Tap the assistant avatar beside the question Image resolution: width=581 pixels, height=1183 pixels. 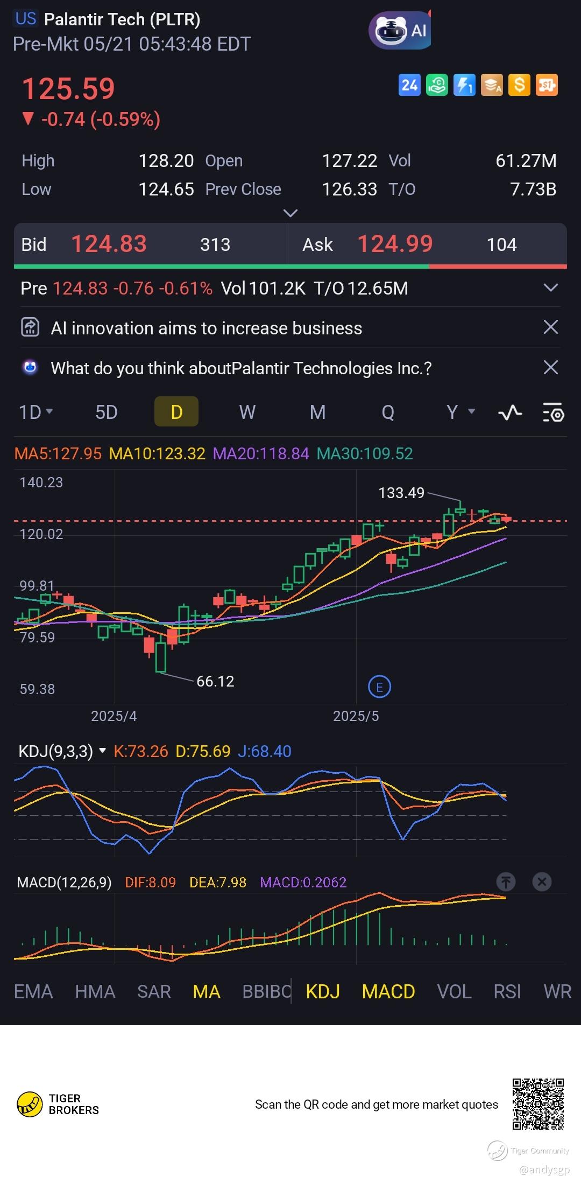pyautogui.click(x=30, y=367)
